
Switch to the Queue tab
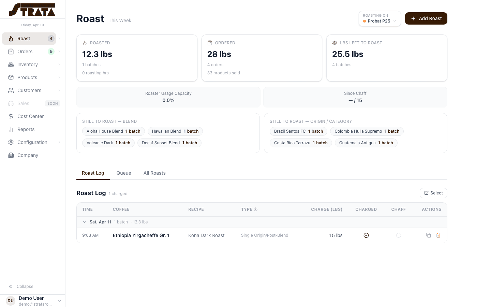click(124, 173)
